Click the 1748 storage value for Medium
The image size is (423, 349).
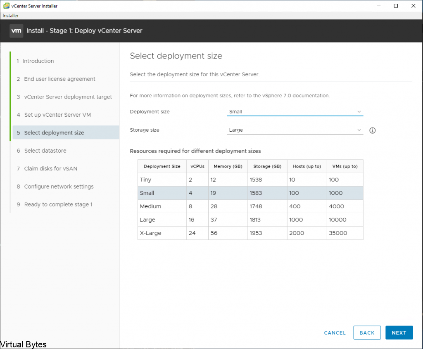(256, 206)
